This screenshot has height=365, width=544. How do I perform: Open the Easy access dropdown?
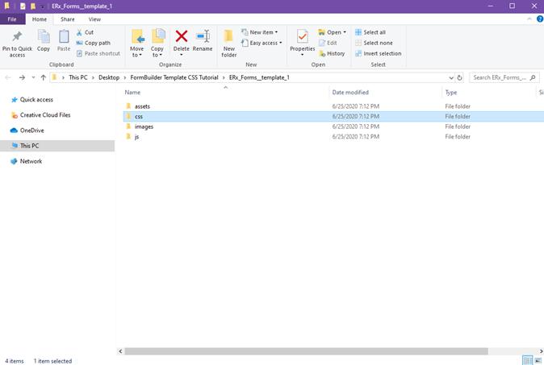pyautogui.click(x=265, y=43)
